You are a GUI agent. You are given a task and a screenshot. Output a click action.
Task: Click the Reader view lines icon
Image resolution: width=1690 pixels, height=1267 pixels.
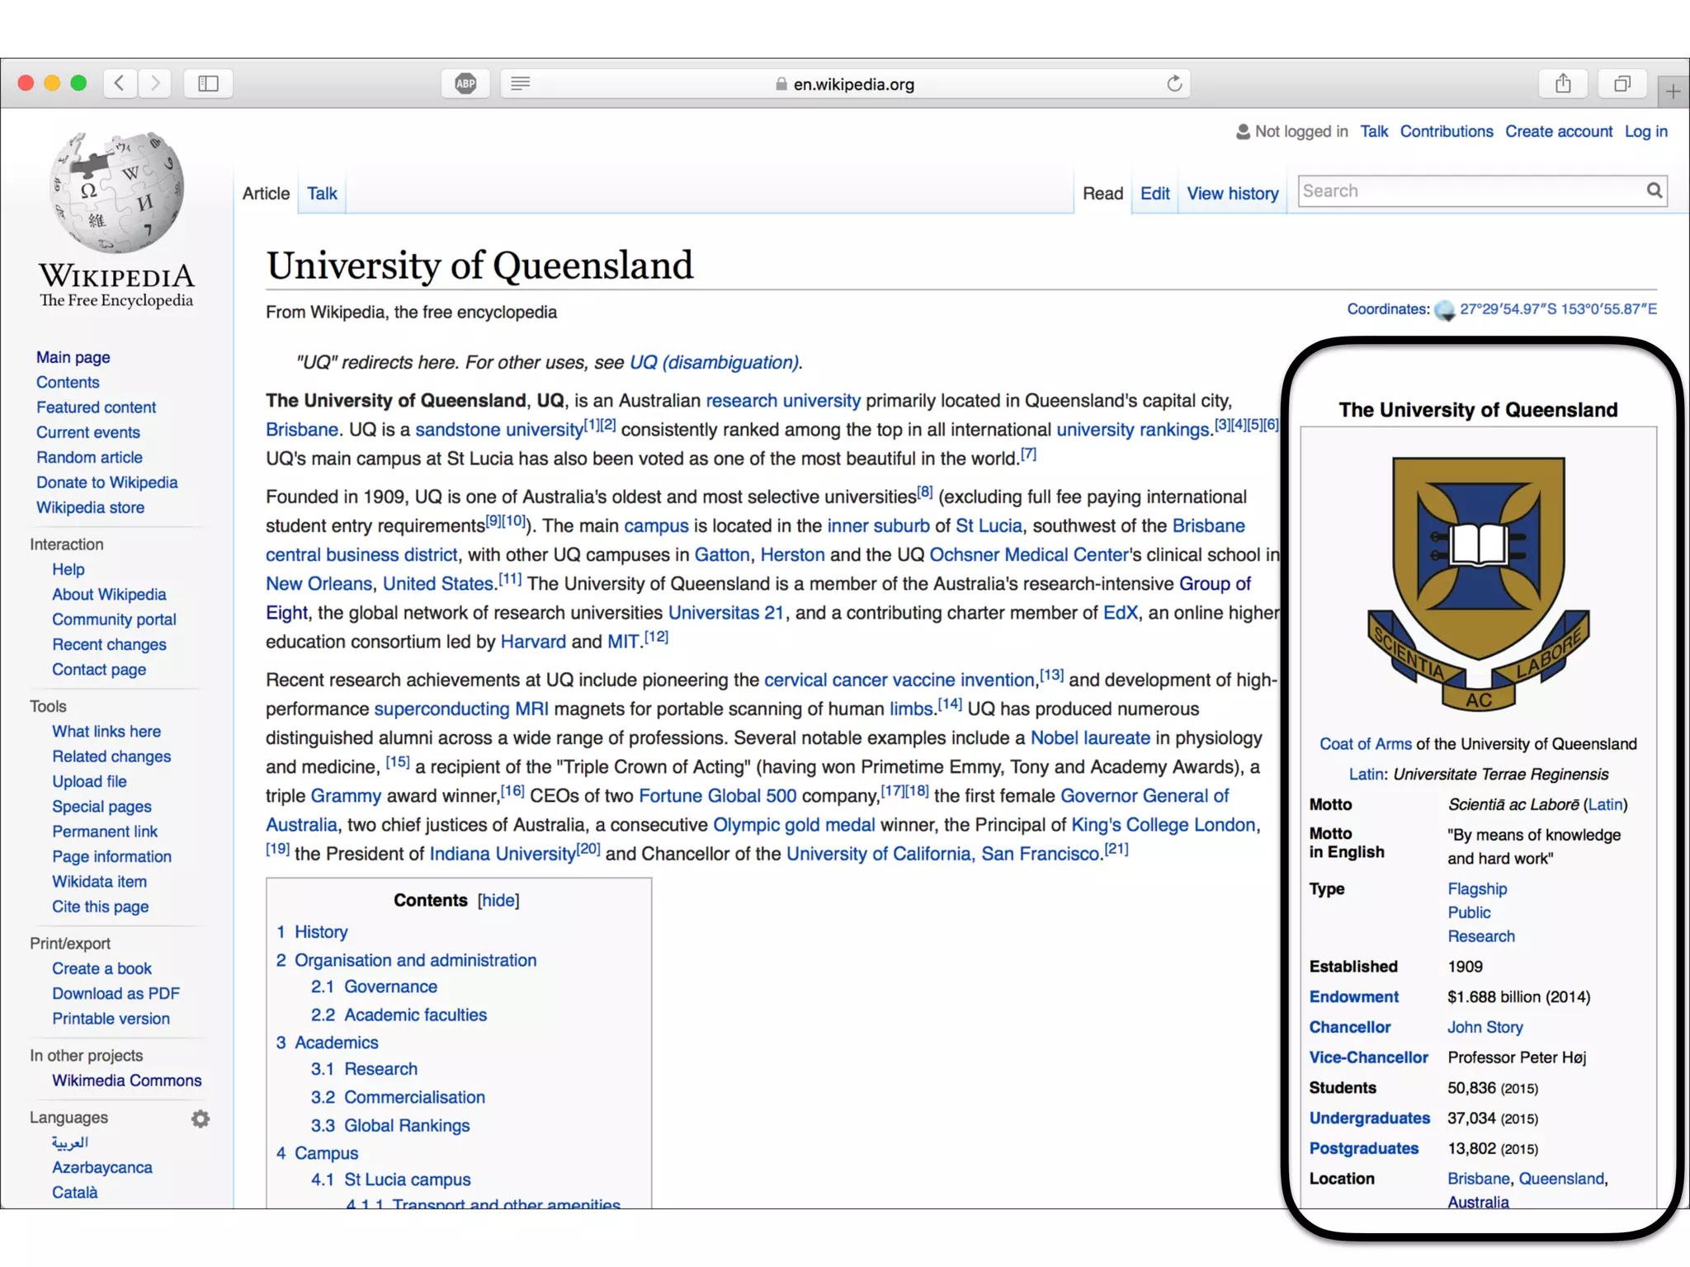520,83
